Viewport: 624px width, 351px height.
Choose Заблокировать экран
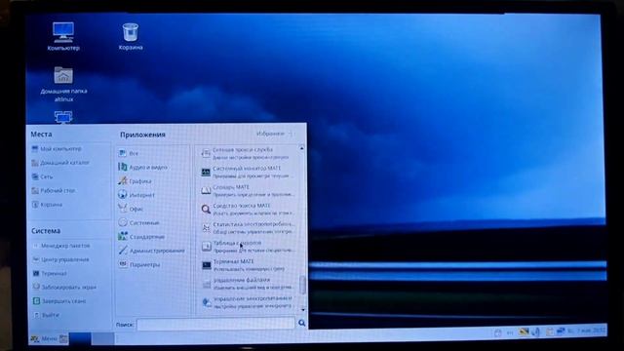click(x=64, y=287)
